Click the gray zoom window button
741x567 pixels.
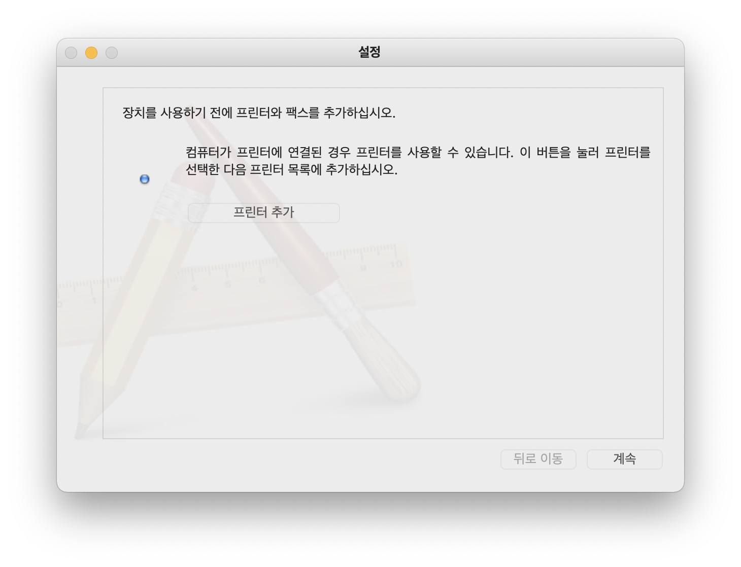tap(112, 53)
